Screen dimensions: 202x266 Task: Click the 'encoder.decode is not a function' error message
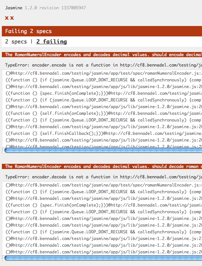103,177
